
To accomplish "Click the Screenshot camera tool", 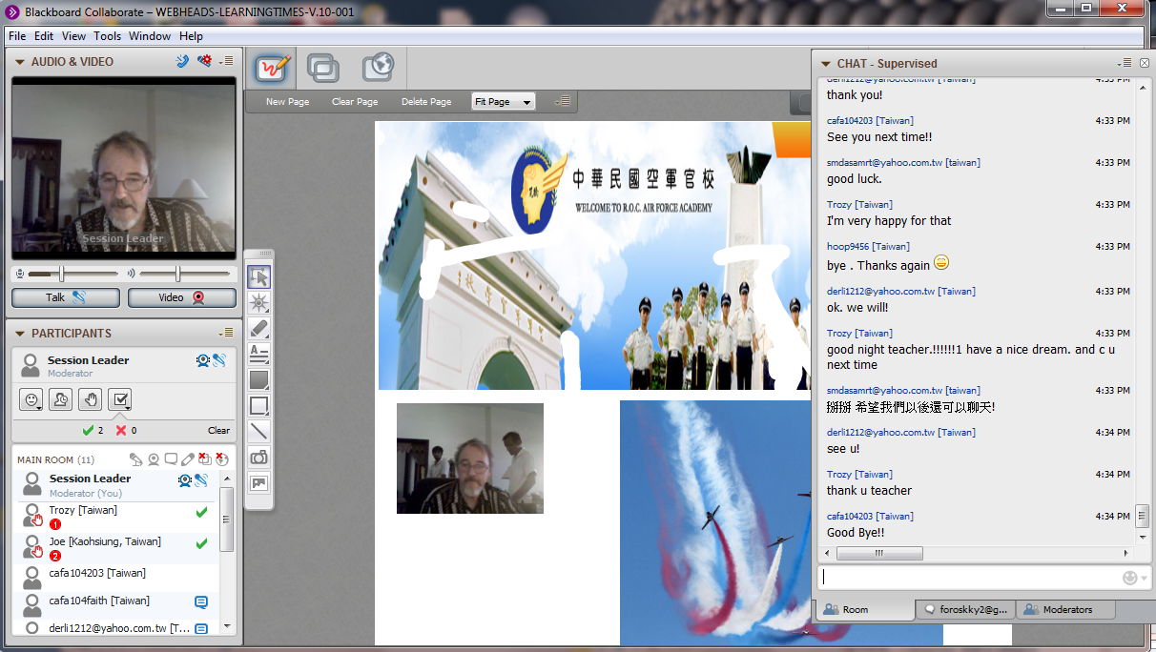I will [258, 458].
